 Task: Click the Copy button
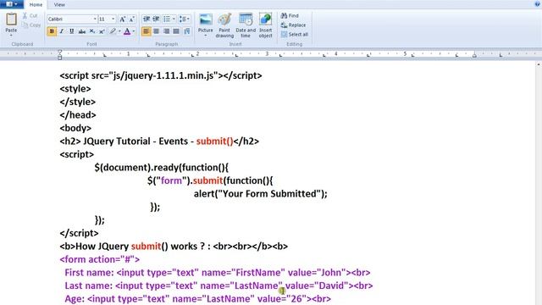coord(31,25)
